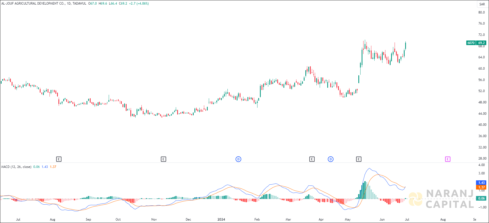Click the green 0.06 histogram value tag
The image size is (489, 223).
(481, 198)
